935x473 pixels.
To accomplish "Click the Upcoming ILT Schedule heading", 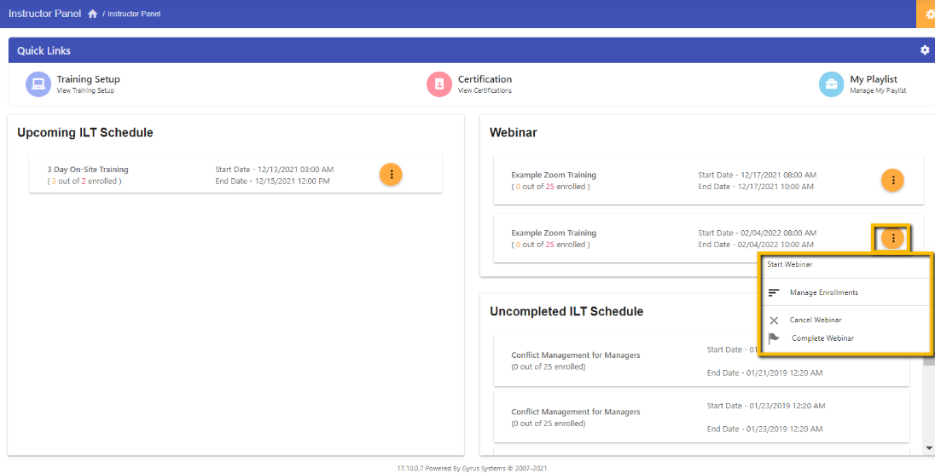I will click(85, 133).
